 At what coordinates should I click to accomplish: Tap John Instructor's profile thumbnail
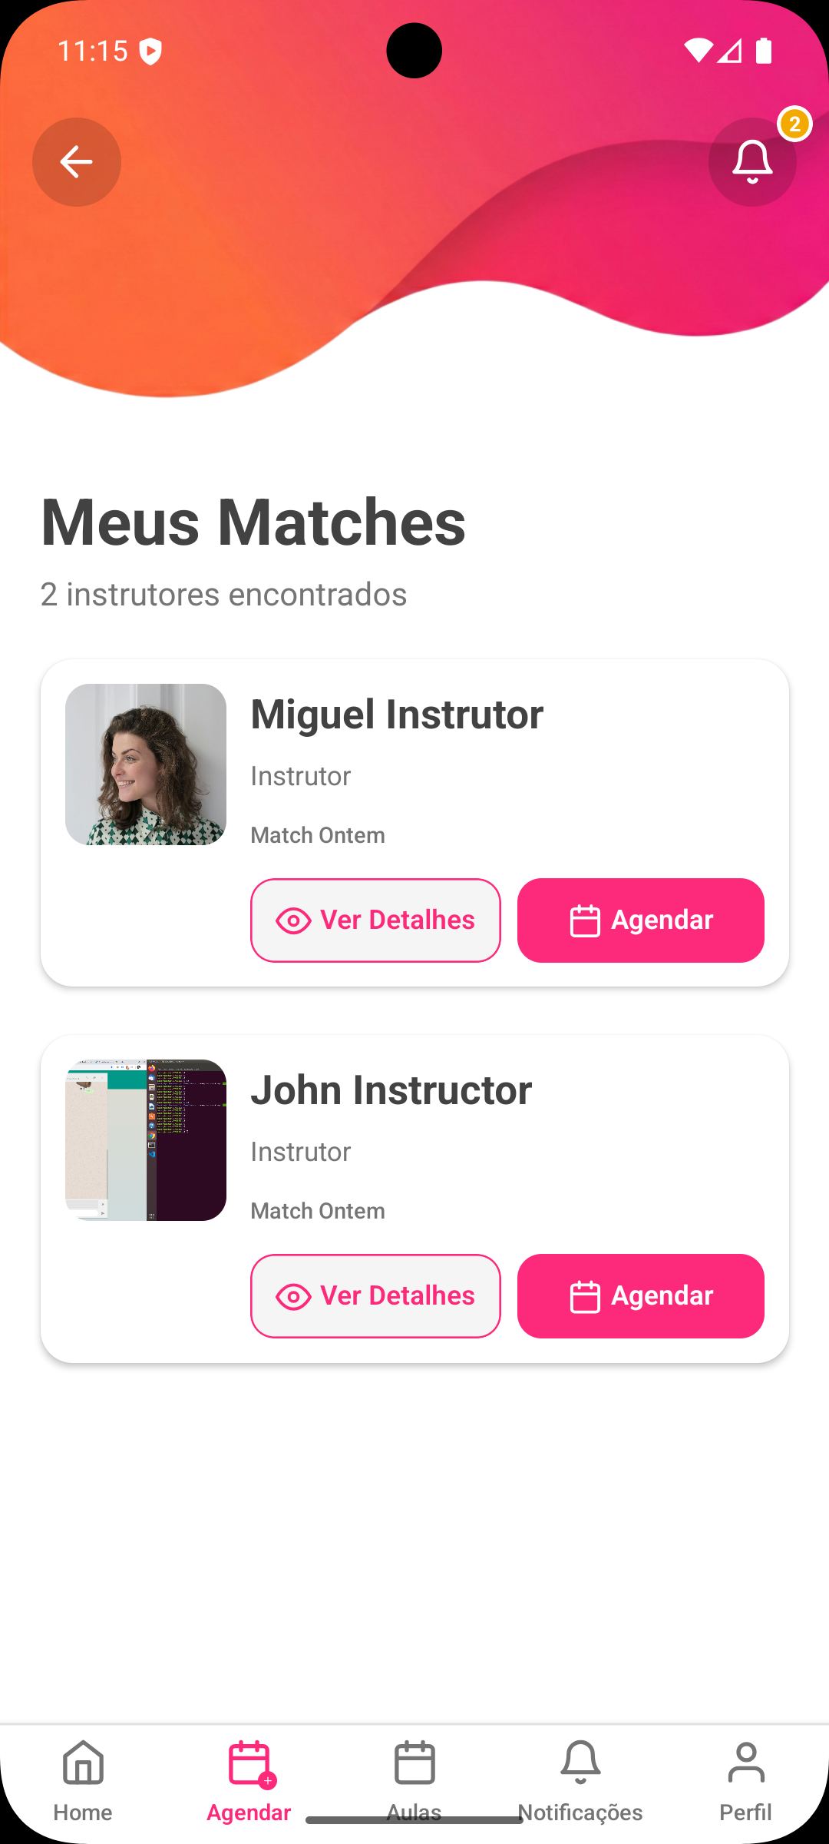tap(146, 1140)
